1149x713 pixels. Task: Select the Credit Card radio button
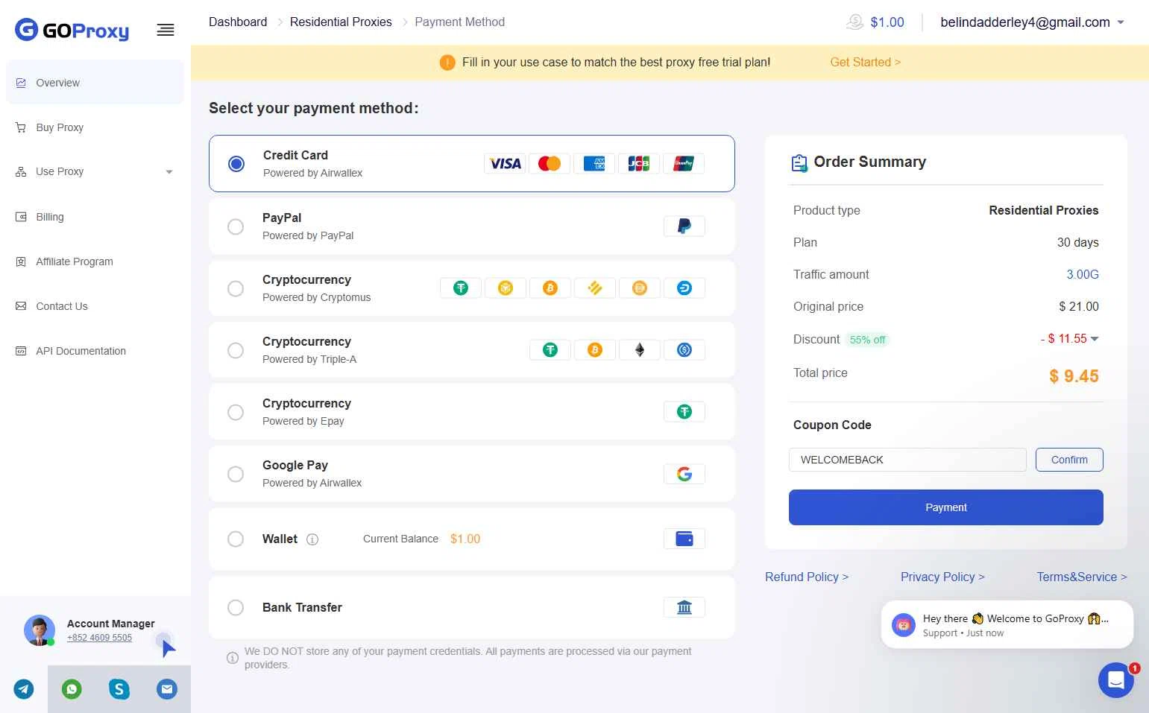[236, 164]
